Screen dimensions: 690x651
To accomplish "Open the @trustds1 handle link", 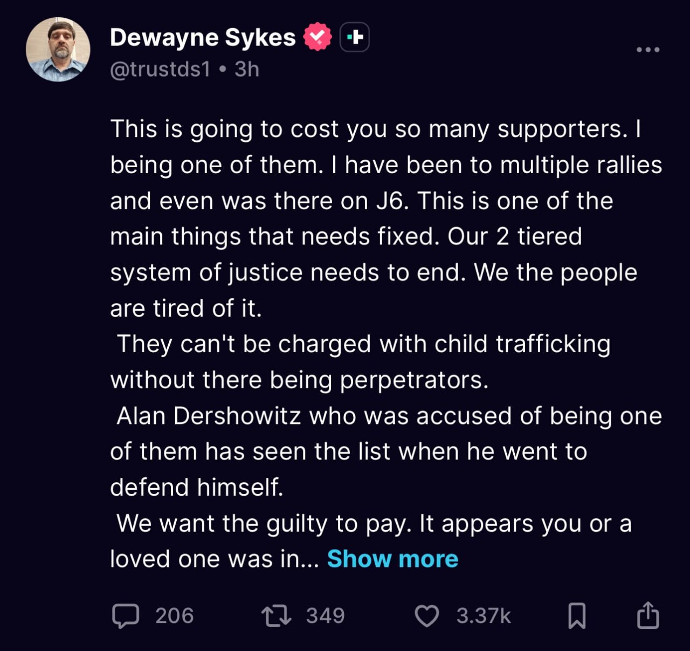I will click(x=160, y=69).
